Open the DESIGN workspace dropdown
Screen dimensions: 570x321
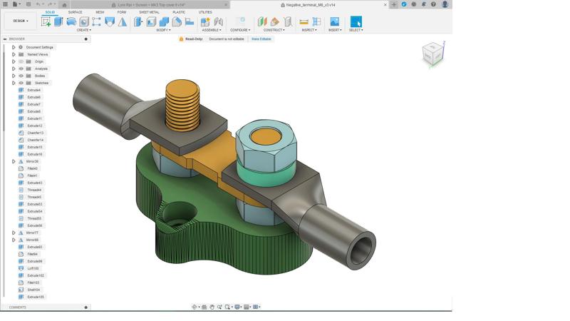coord(20,21)
